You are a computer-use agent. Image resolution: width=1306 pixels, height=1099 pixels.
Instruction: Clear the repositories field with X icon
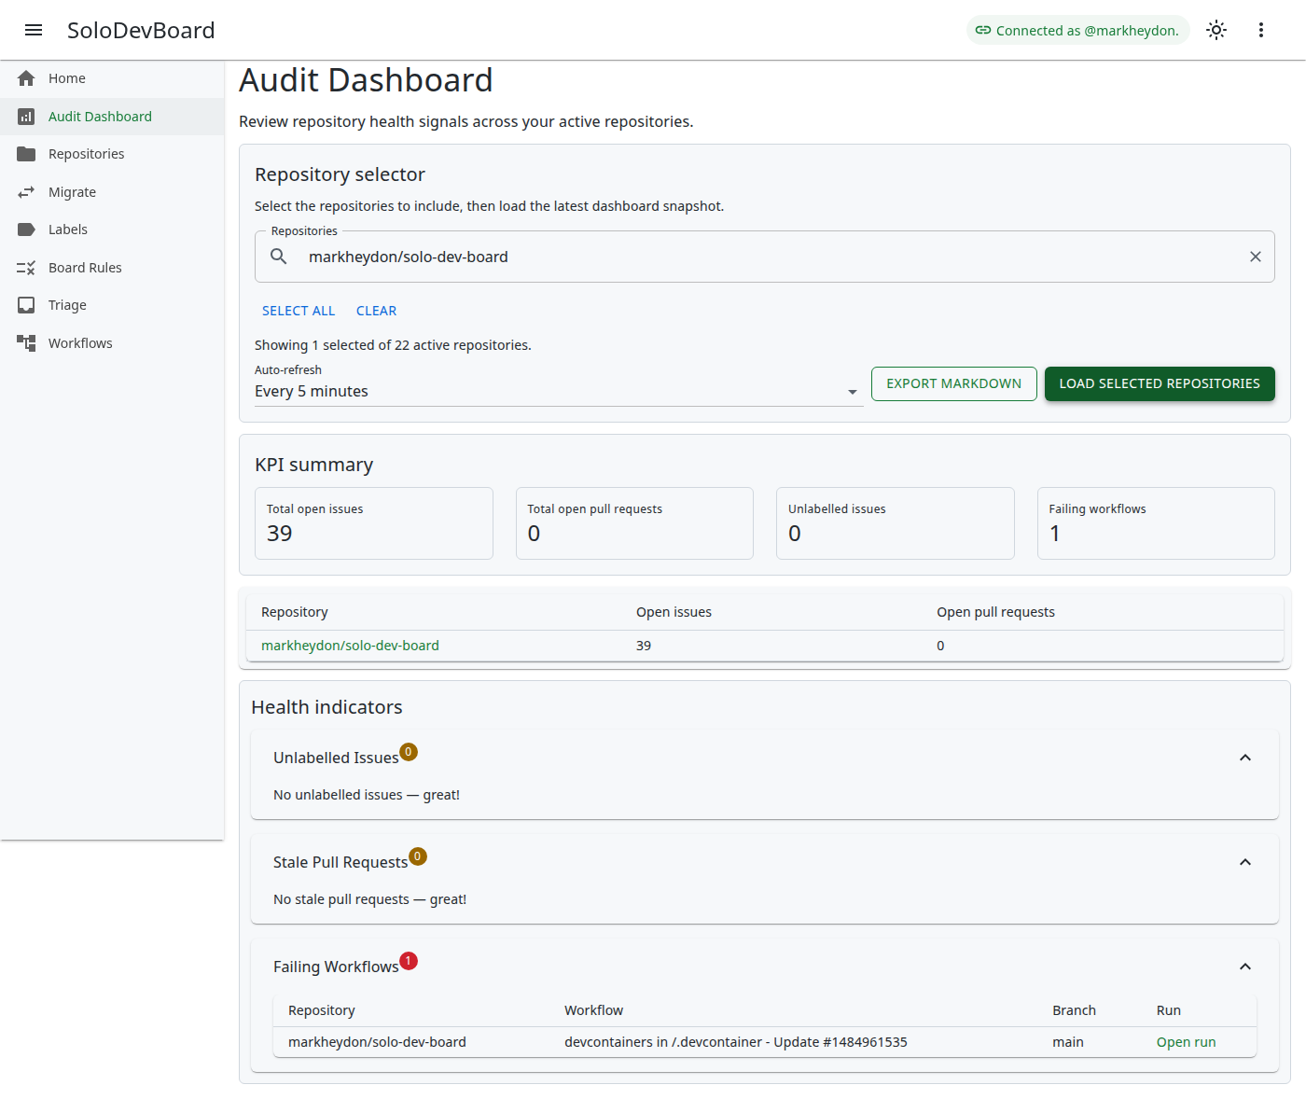(x=1256, y=257)
